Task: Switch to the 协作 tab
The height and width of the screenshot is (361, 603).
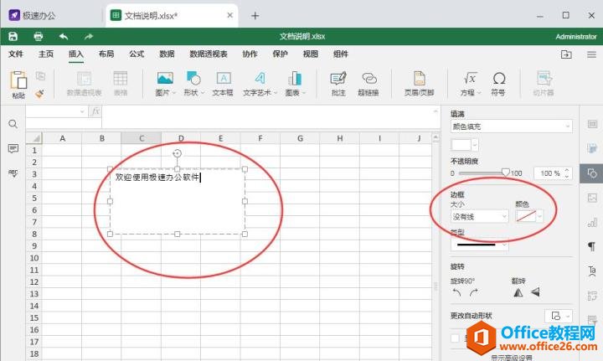Action: coord(250,54)
